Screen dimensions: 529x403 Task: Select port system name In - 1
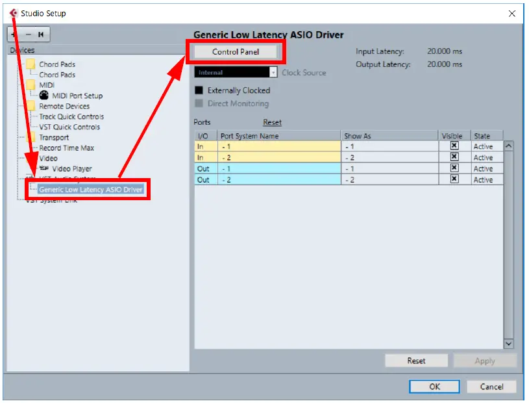[278, 146]
